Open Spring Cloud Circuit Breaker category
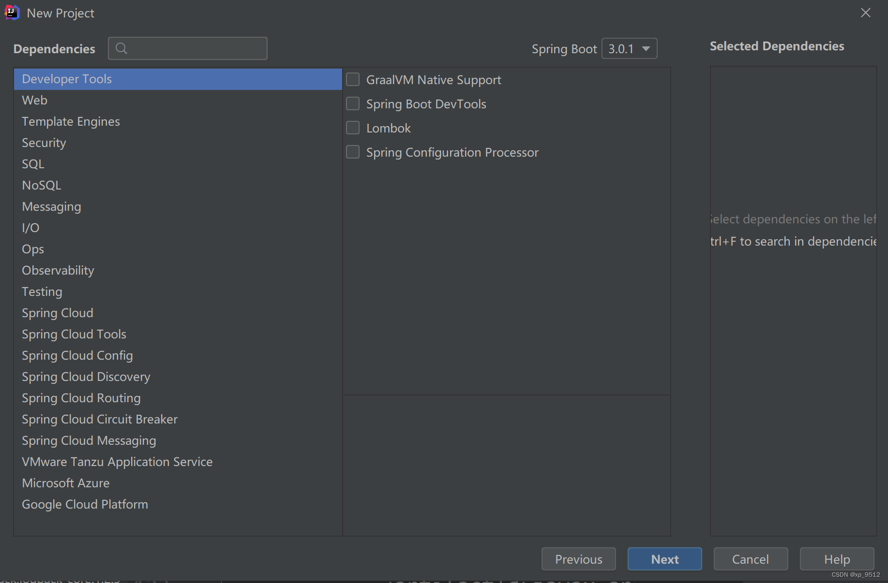Screen dimensions: 888x583 178,419
